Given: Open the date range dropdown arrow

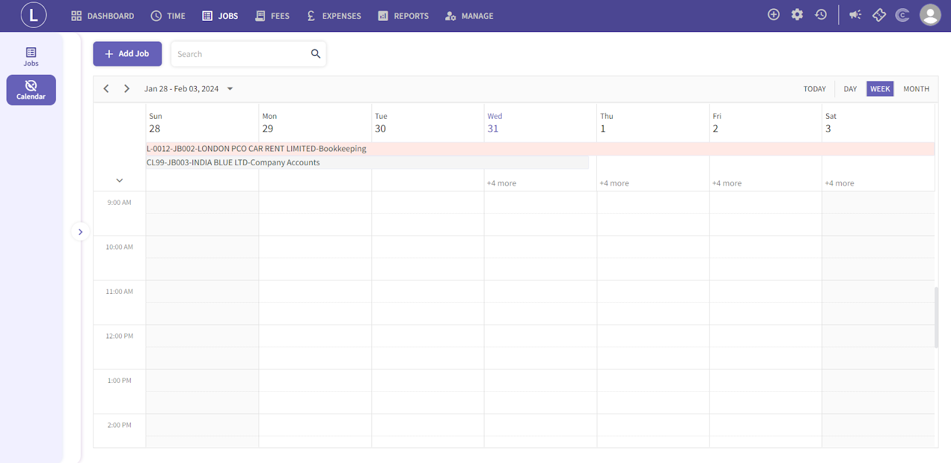Looking at the screenshot, I should 230,89.
